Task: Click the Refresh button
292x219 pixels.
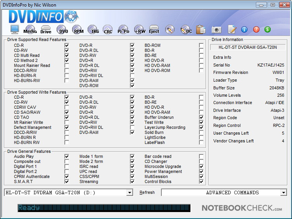Action: coord(147,192)
